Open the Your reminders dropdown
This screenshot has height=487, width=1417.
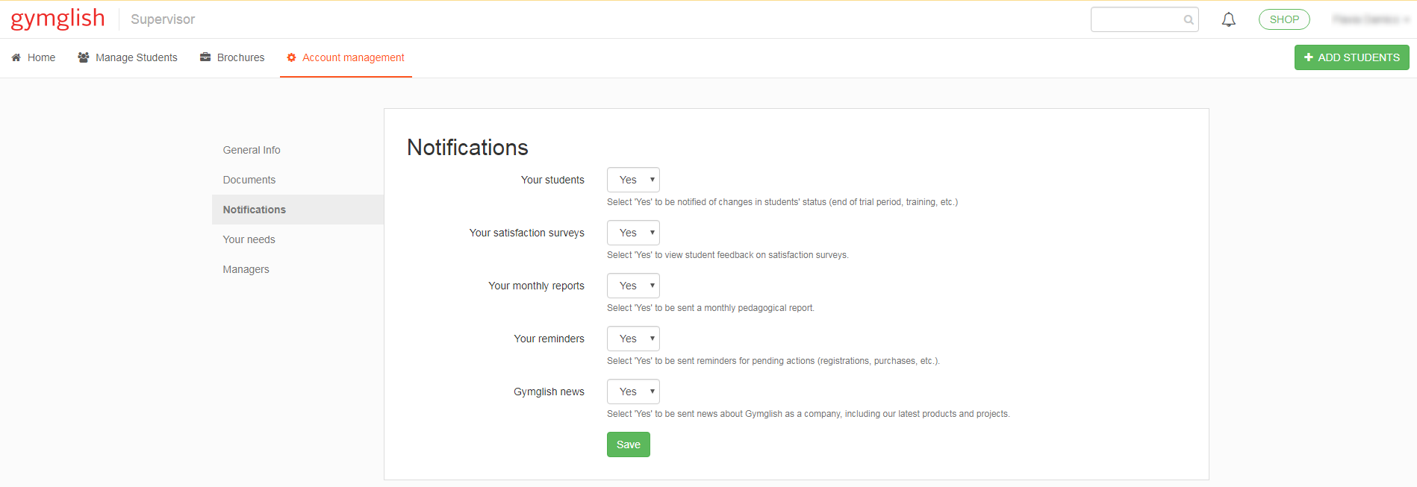[x=633, y=339]
